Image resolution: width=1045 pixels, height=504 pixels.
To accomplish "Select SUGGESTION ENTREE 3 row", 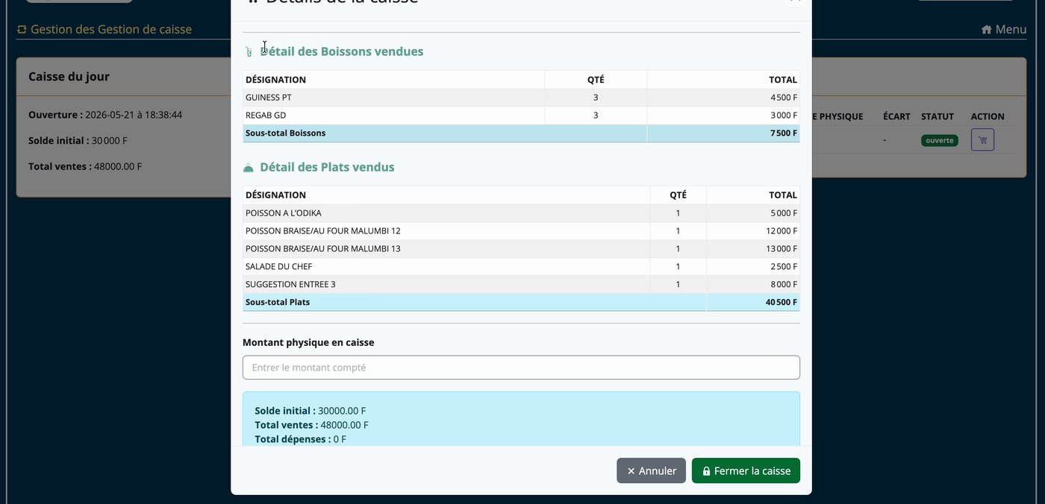I will coord(521,285).
